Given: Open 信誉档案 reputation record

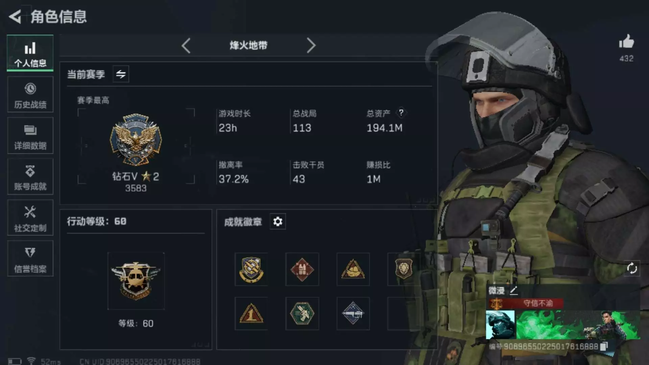Looking at the screenshot, I should pyautogui.click(x=30, y=259).
